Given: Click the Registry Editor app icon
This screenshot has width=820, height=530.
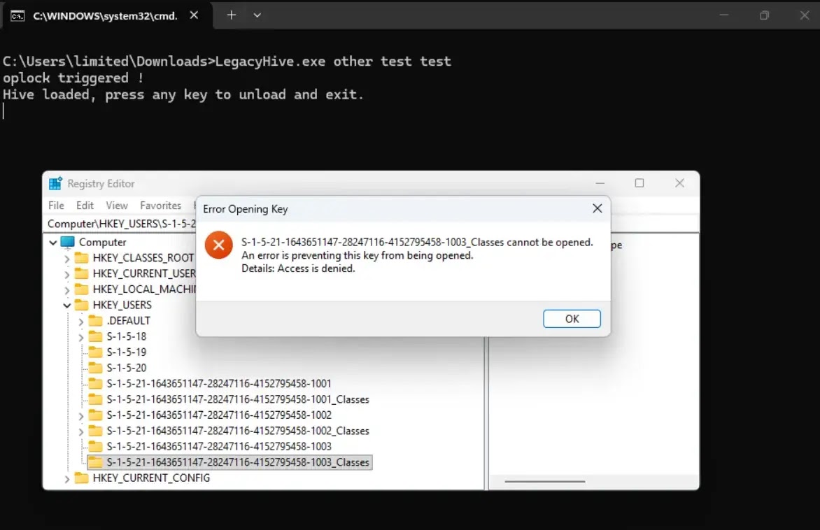Looking at the screenshot, I should pos(55,183).
